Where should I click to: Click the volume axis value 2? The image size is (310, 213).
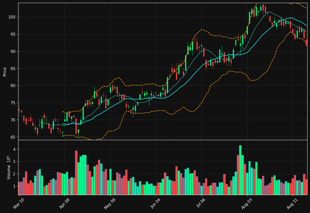(15, 174)
